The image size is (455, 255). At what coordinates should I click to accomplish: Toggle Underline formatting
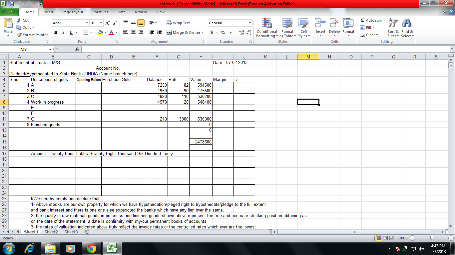[71, 33]
